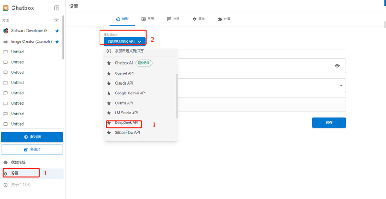Click the sidebar conversation list scrollbar
Image resolution: width=386 pixels, height=199 pixels.
click(63, 37)
